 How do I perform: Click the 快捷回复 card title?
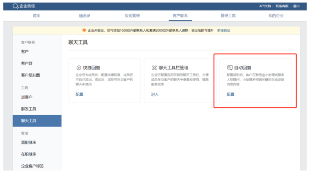(x=91, y=68)
